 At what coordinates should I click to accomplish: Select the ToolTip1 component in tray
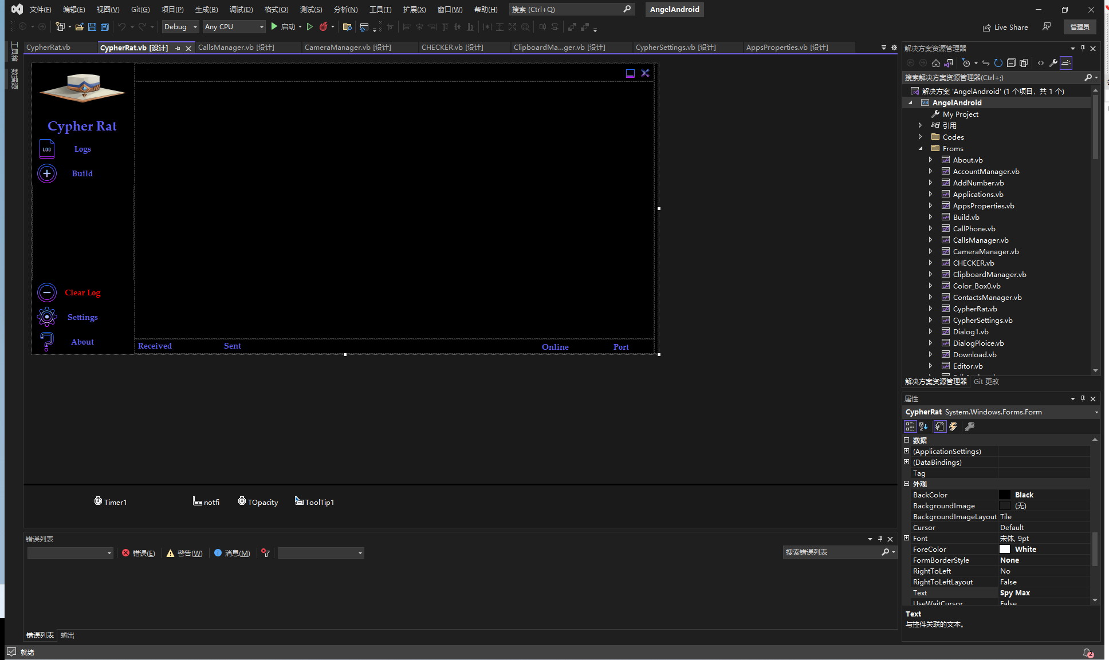pyautogui.click(x=314, y=501)
